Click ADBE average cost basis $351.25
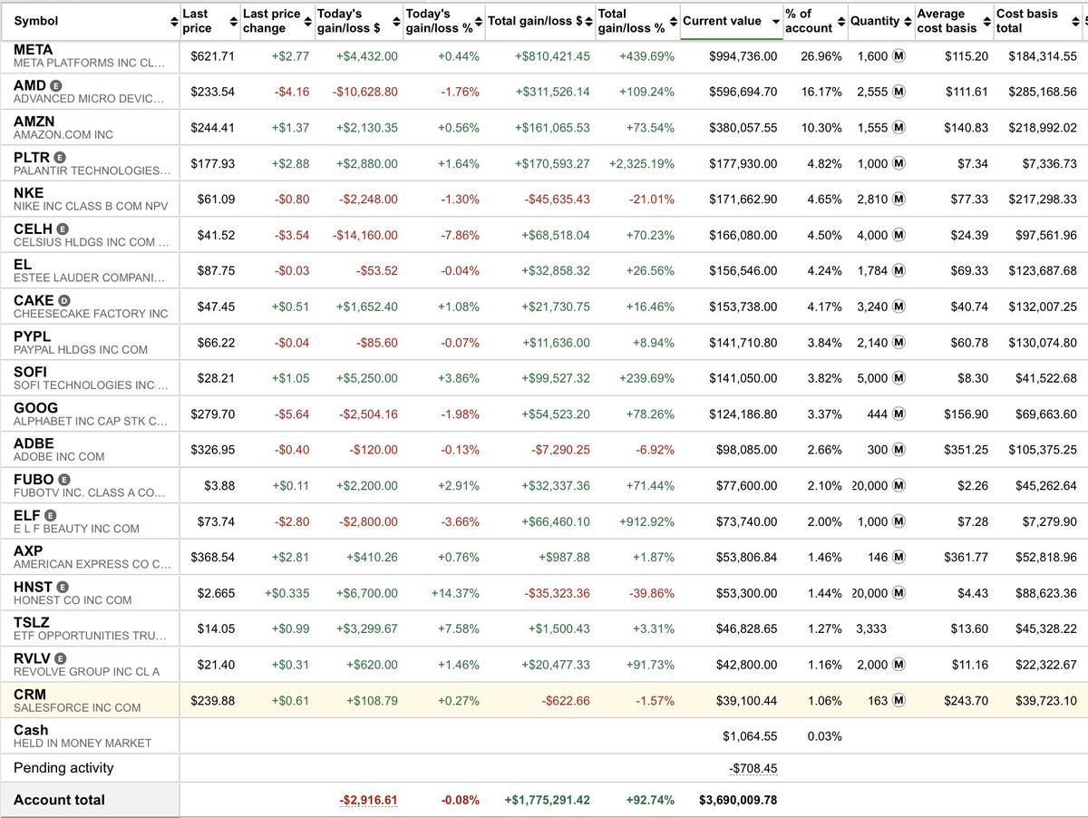The width and height of the screenshot is (1088, 818). coord(967,451)
